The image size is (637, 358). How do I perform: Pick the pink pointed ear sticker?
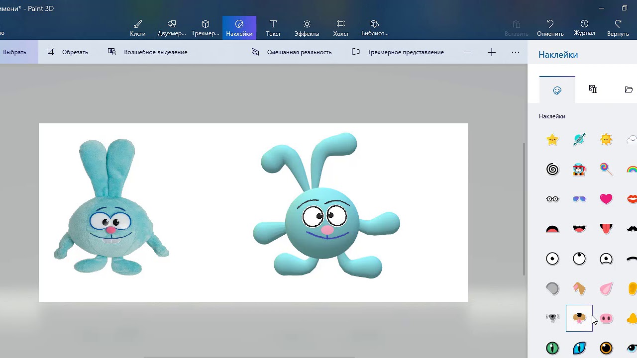606,288
